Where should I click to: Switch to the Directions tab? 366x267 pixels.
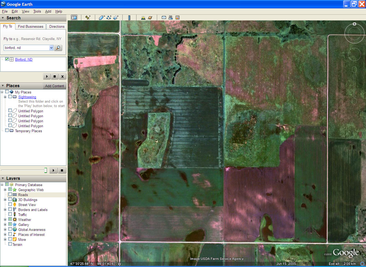tap(57, 26)
